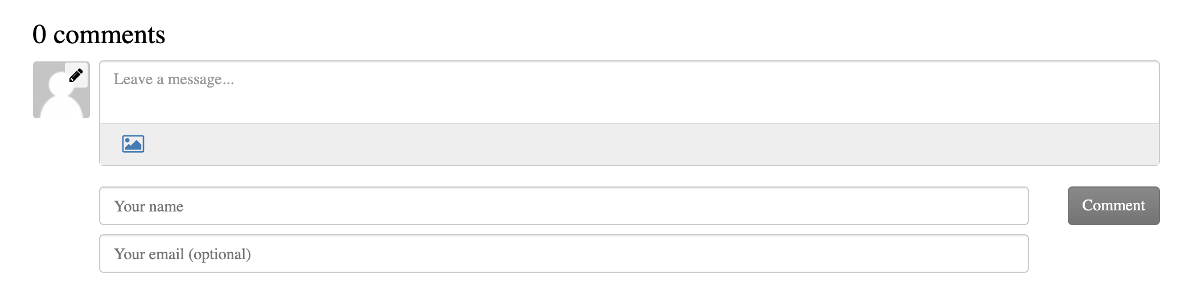Screen dimensions: 1193x299
Task: Submit using the Comment button
Action: click(x=1113, y=206)
